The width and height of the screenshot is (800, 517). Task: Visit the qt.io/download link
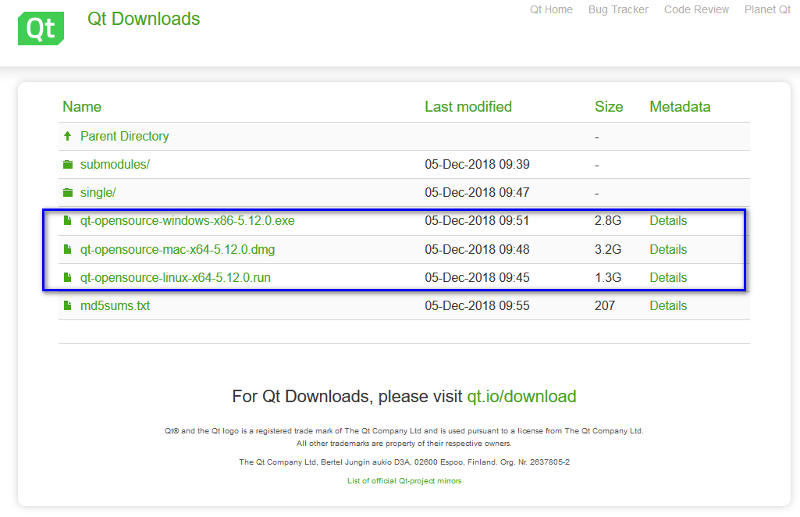[x=521, y=397]
